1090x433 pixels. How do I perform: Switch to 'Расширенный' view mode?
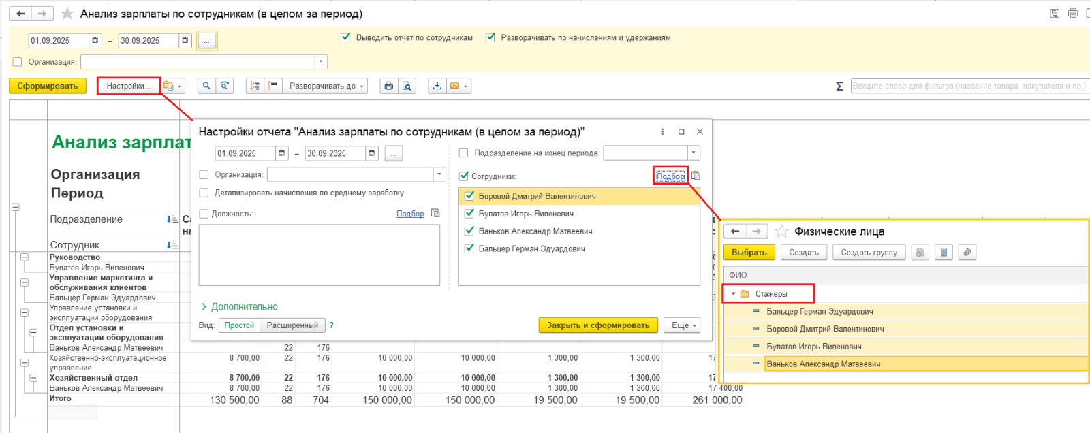(x=292, y=325)
